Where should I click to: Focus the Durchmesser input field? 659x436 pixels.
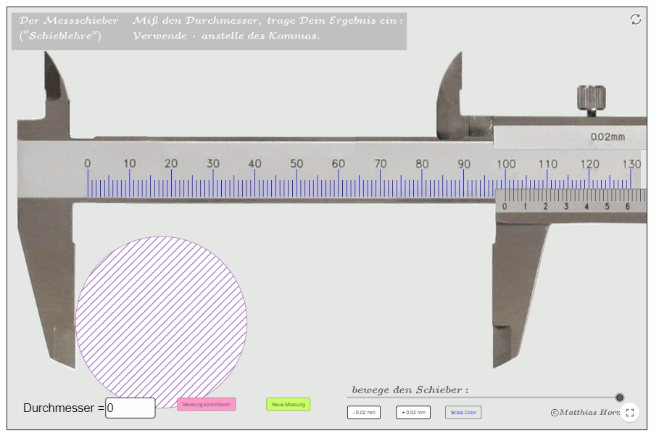130,408
